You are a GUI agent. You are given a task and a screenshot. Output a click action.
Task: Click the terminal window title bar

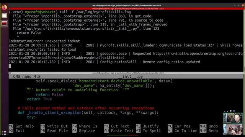127,5
